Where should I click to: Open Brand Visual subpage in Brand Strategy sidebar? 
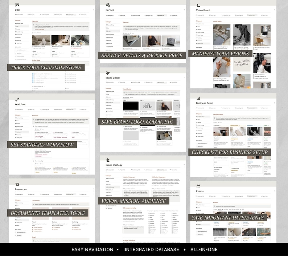tap(109, 190)
